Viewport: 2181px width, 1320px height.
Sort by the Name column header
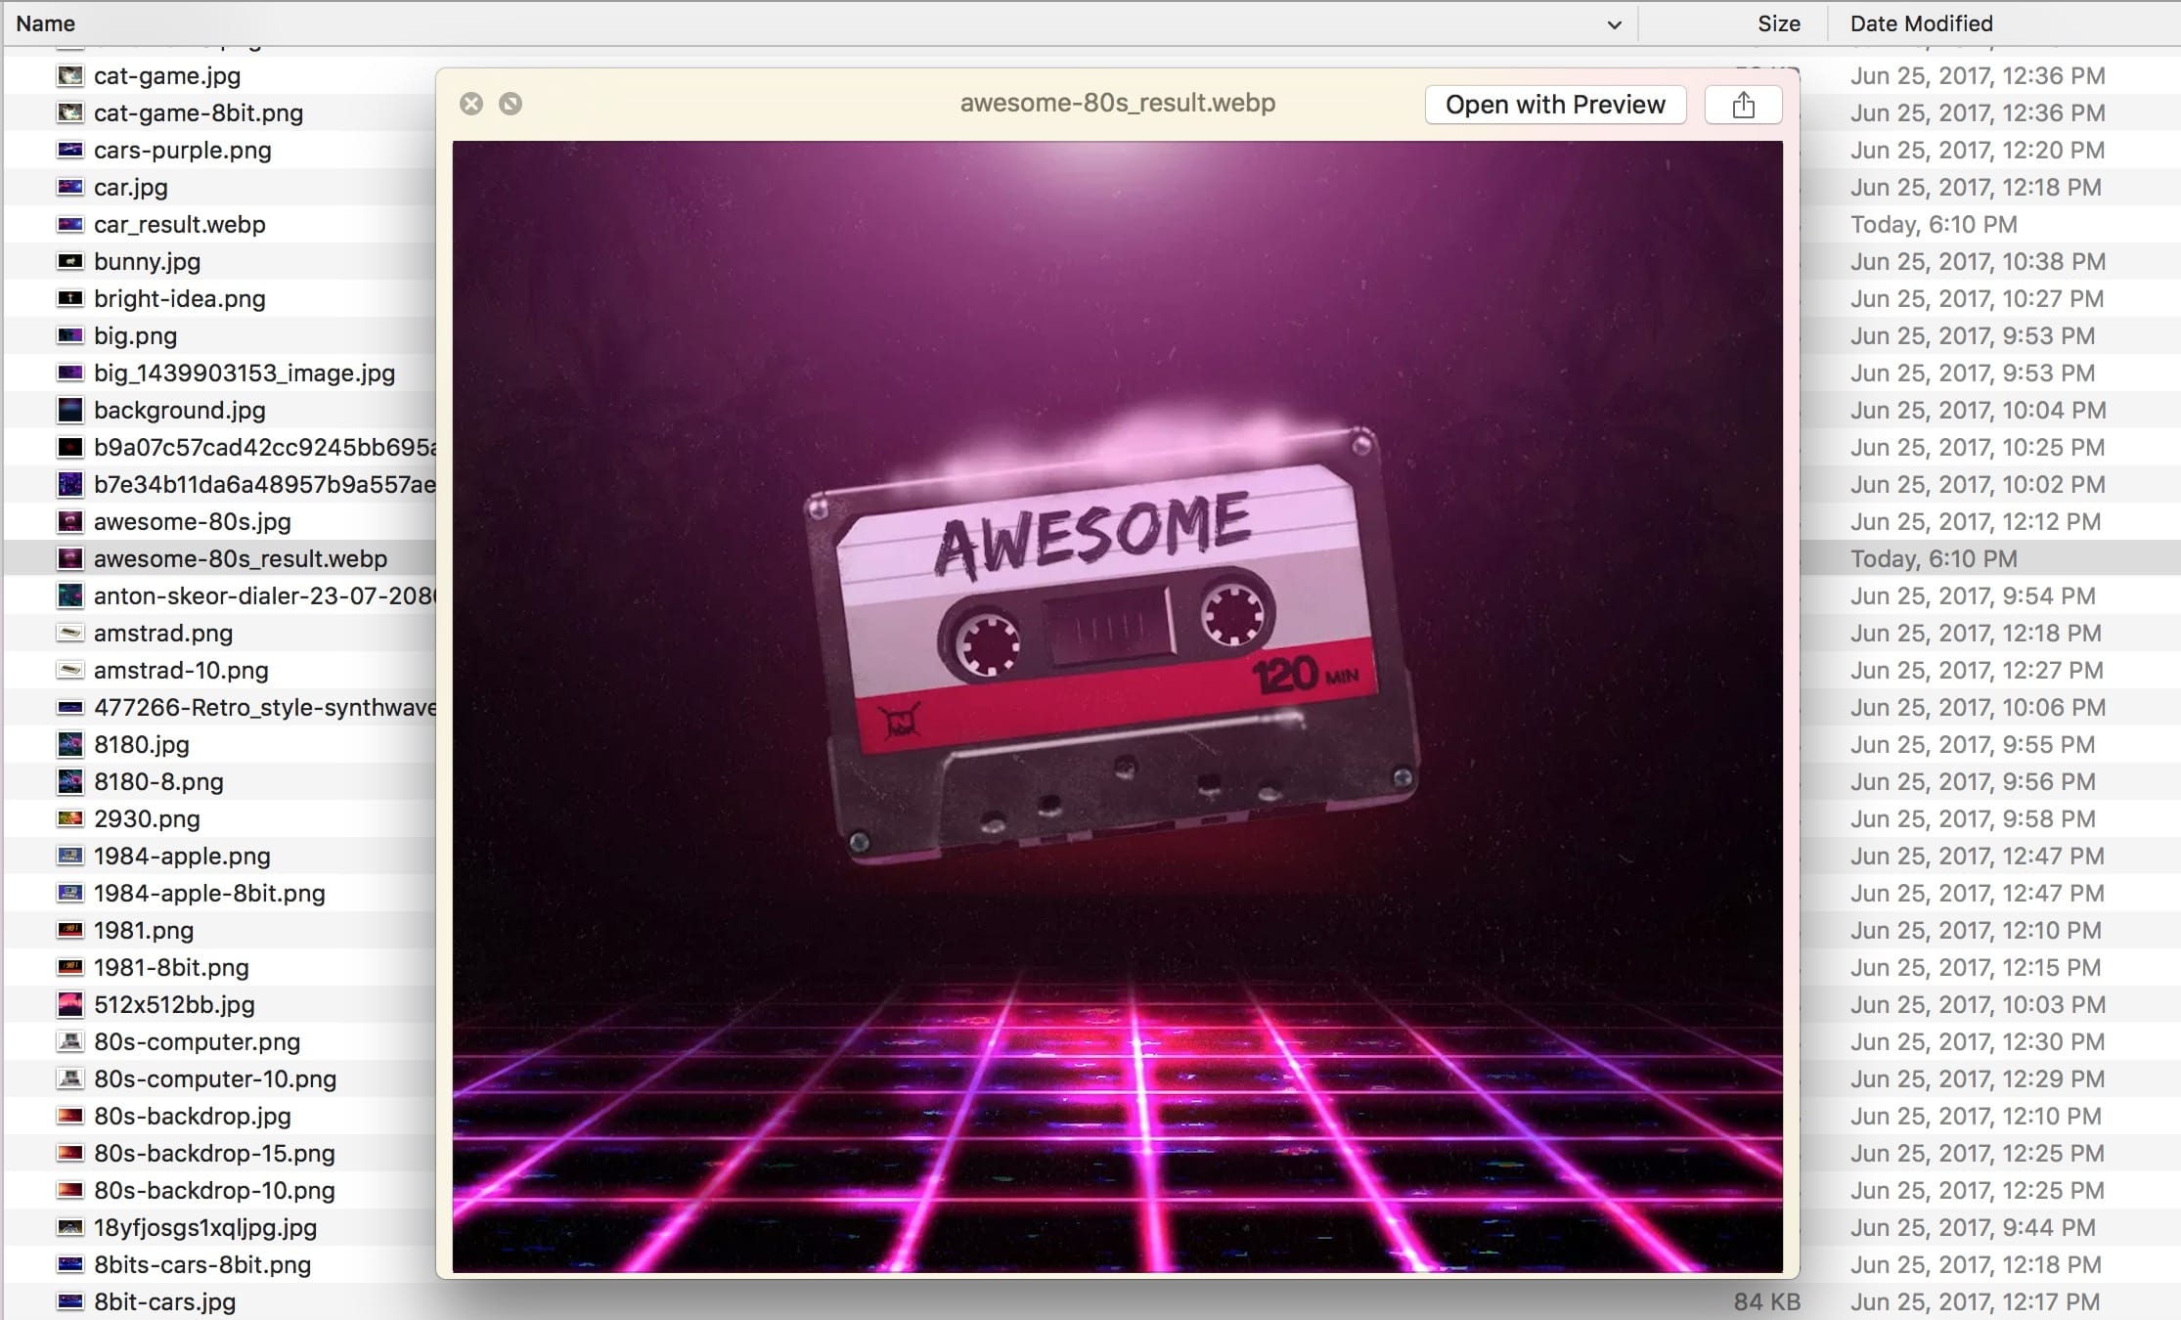point(46,23)
